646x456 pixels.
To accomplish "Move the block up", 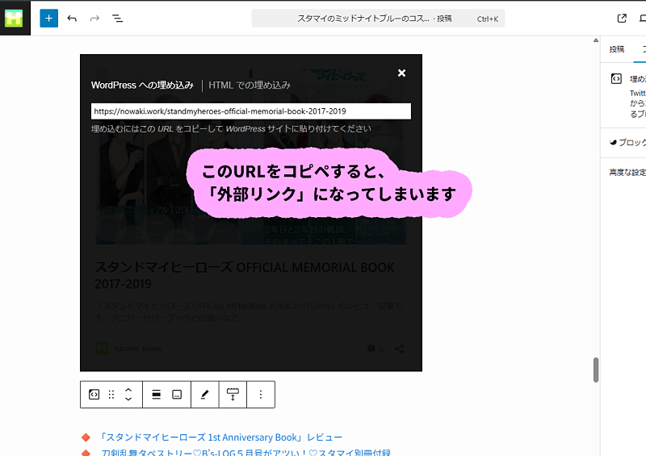I will [128, 390].
